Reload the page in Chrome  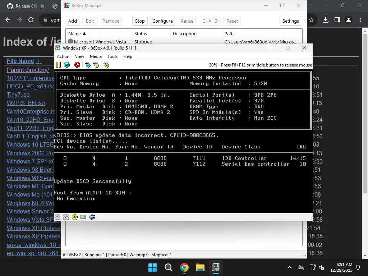point(31,20)
